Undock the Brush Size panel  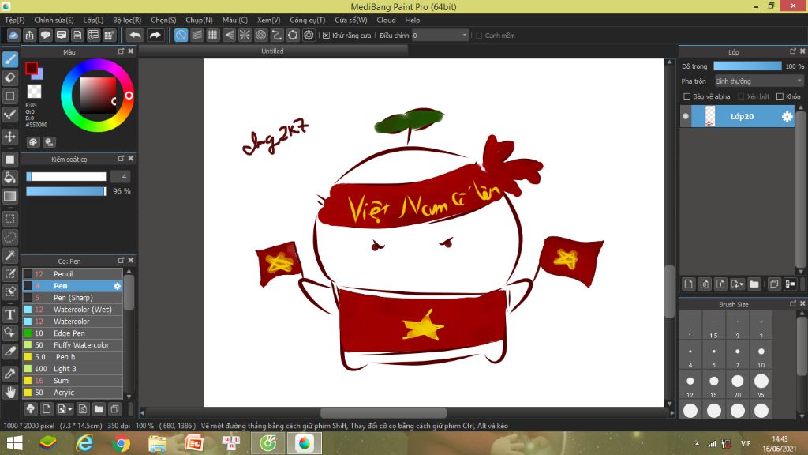tap(793, 304)
